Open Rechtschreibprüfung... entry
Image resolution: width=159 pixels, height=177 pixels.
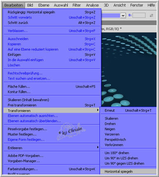pyautogui.click(x=51, y=73)
